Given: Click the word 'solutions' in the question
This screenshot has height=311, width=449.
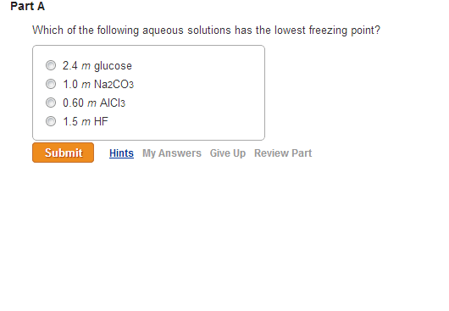Looking at the screenshot, I should (x=209, y=30).
